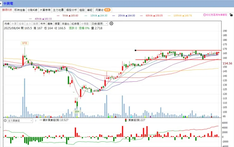Click the 154.56 price marker on axis
Image resolution: width=234 pixels, height=147 pixels.
pyautogui.click(x=227, y=63)
